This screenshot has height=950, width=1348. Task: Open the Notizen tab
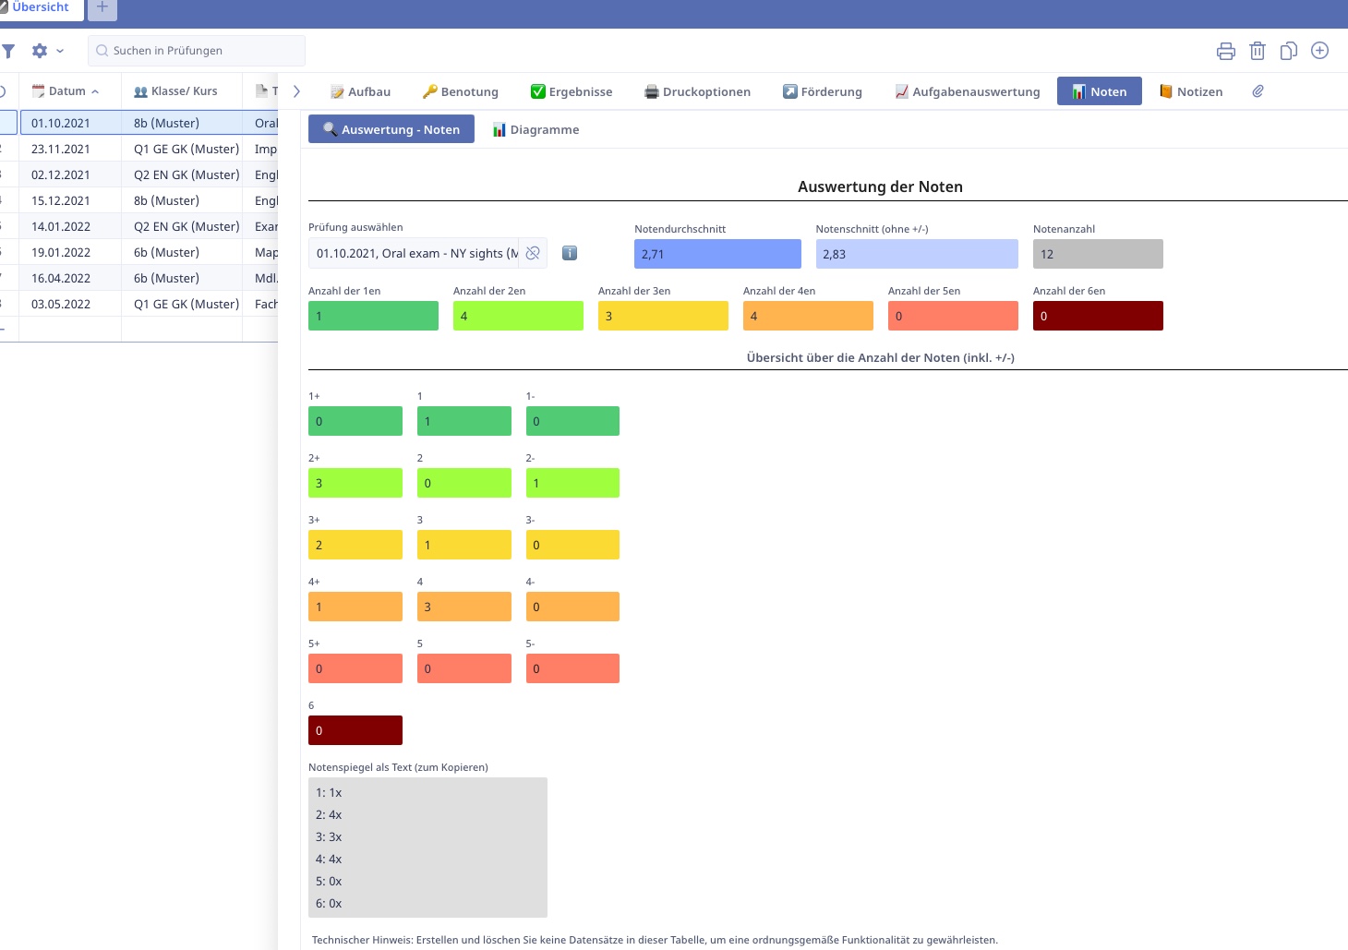(1191, 91)
